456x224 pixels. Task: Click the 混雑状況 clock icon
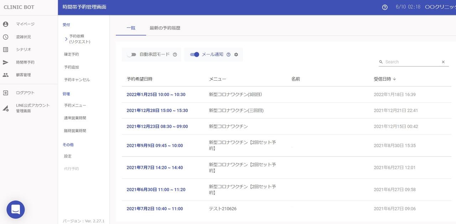point(5,37)
